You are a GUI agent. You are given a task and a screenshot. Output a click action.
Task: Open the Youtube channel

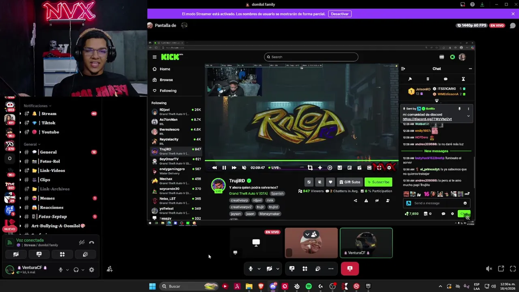(59, 132)
